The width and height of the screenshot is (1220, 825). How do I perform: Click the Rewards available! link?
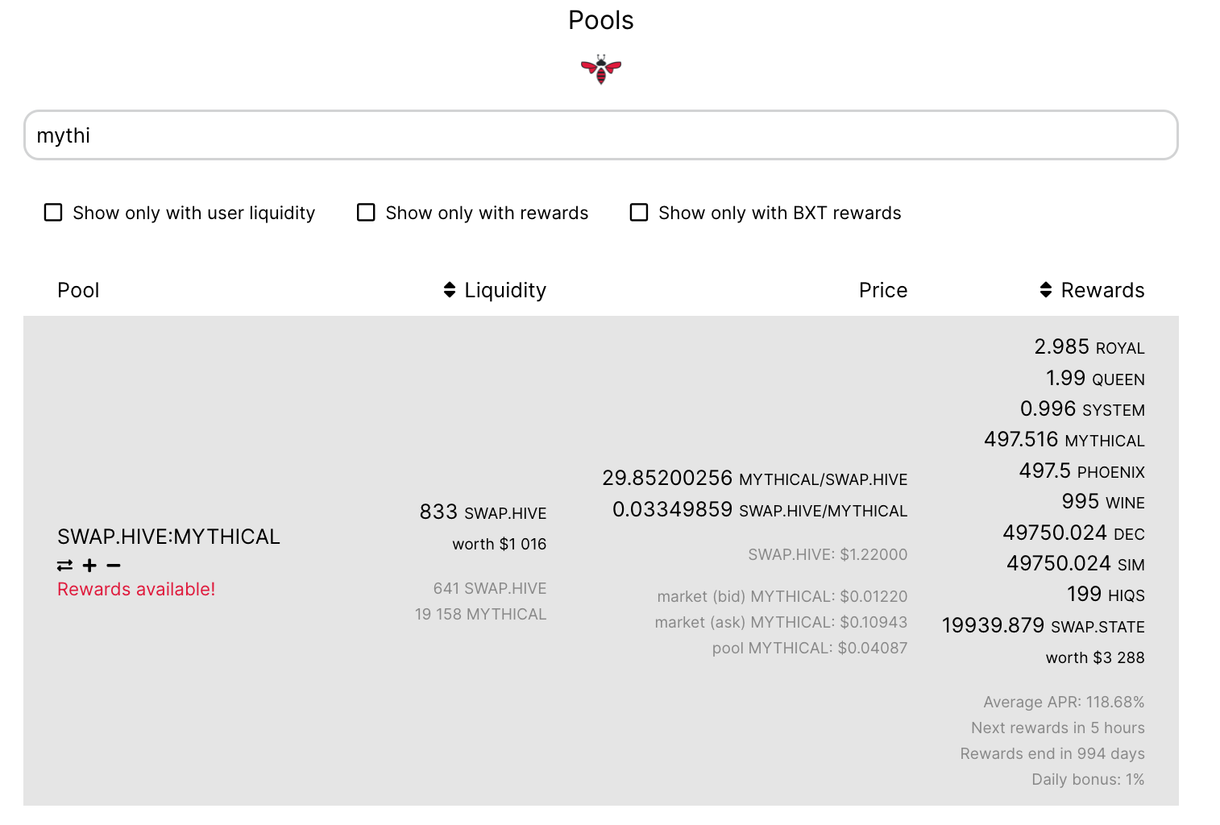click(136, 589)
